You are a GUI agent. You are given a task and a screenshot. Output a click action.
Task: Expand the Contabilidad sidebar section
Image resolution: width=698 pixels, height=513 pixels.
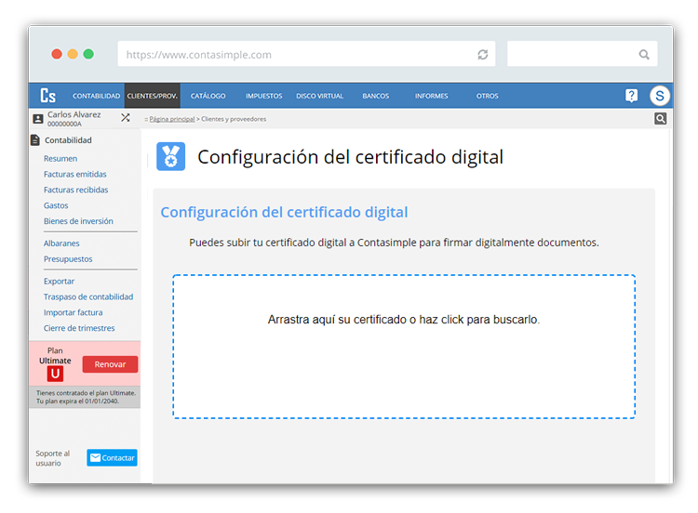point(68,140)
